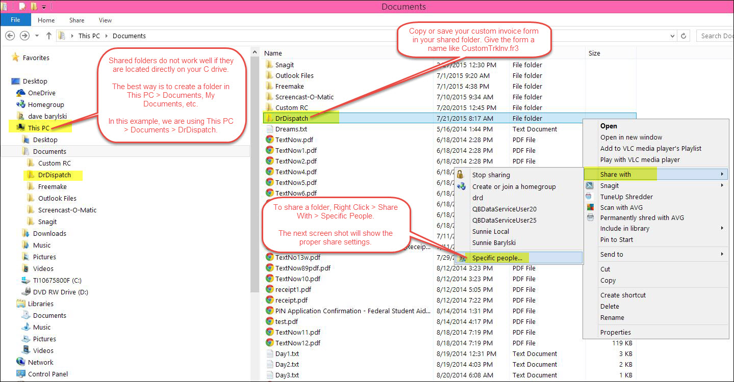Select Libraries in navigation pane

pos(40,304)
